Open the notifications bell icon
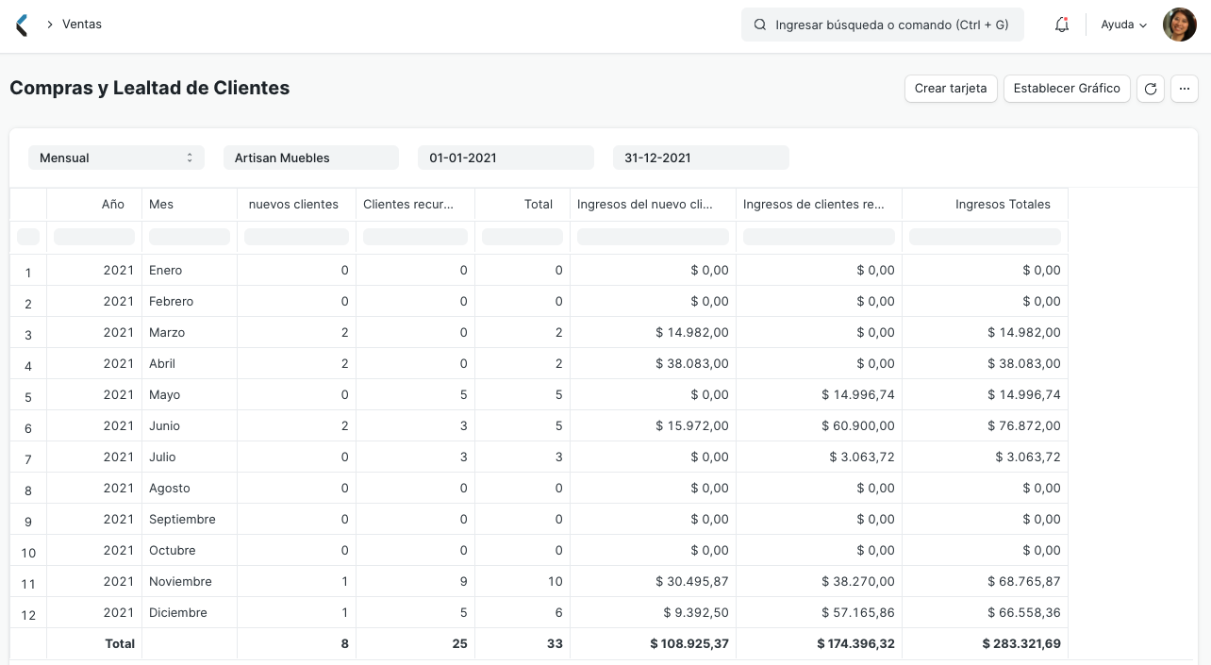The image size is (1211, 665). 1061,25
